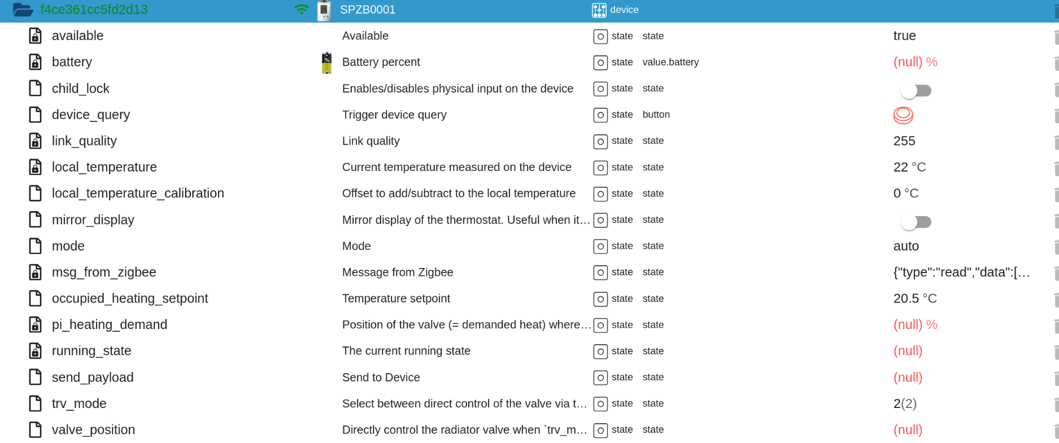Select the valve_position tree item

click(93, 430)
